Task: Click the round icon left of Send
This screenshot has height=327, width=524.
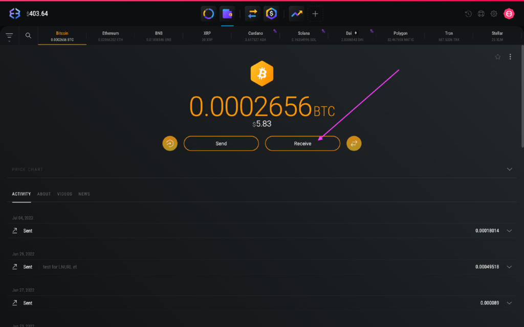Action: tap(170, 144)
